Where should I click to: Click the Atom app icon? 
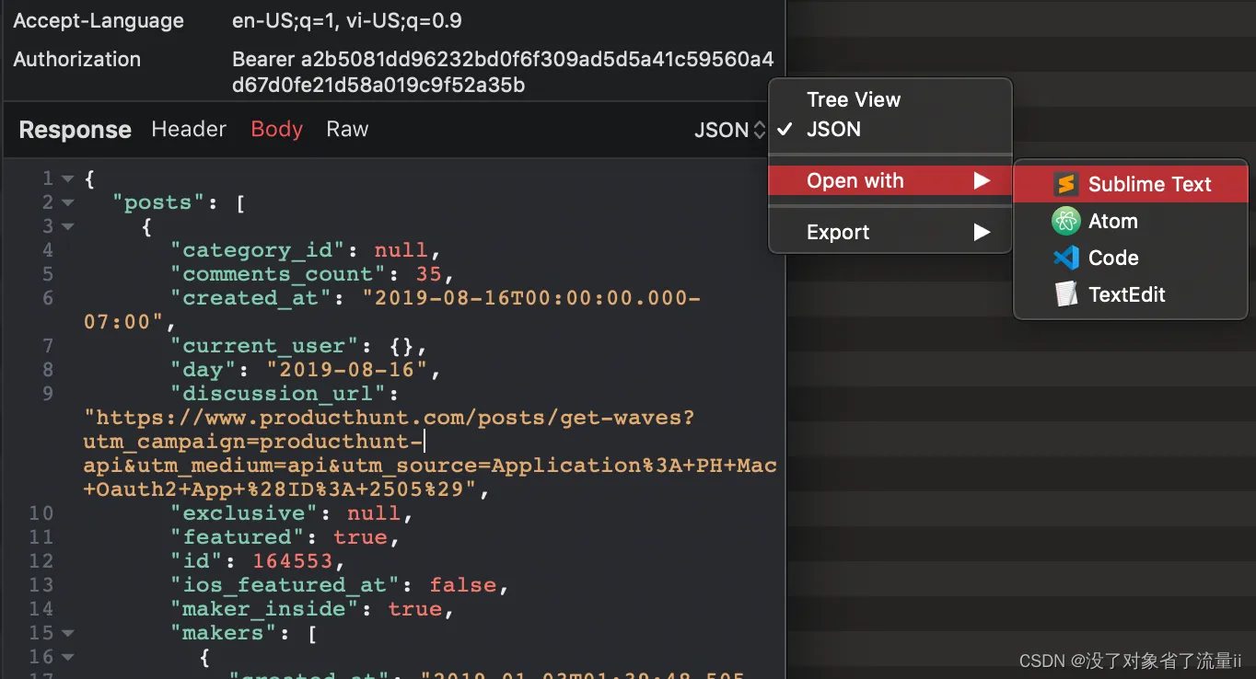pyautogui.click(x=1065, y=221)
